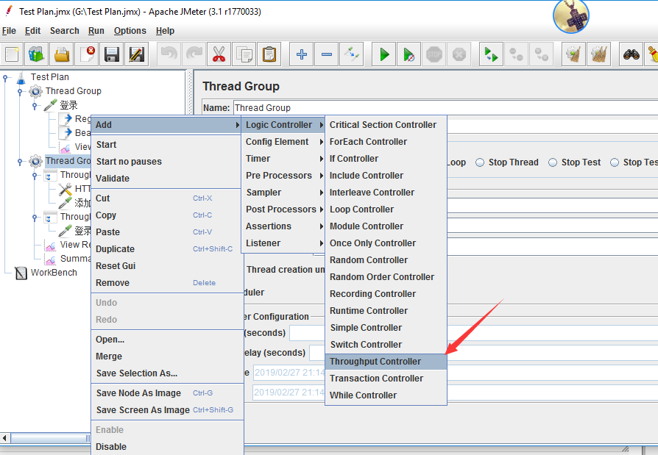Choose Transaction Controller from list
This screenshot has width=658, height=455.
(386, 379)
